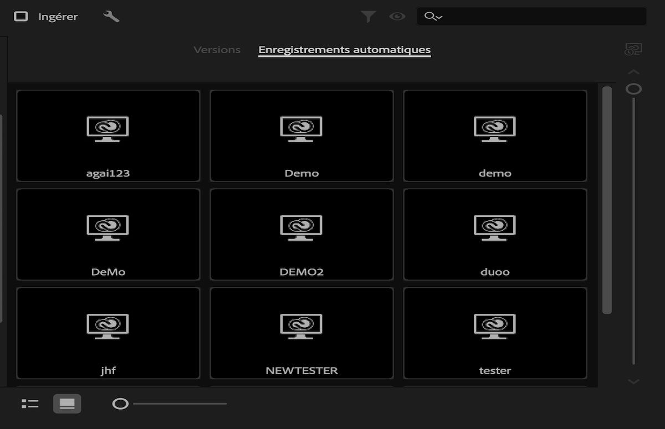Click the cloud monitor icon of agai123
Viewport: 665px width, 429px height.
point(108,129)
